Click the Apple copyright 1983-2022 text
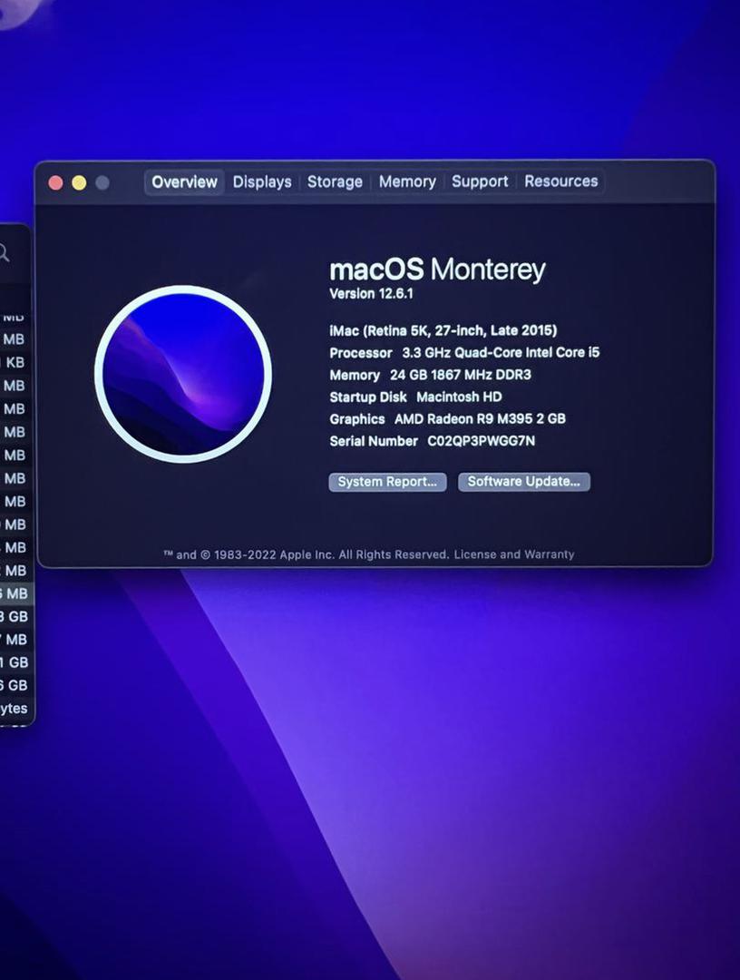Viewport: 740px width, 980px height. tap(307, 554)
